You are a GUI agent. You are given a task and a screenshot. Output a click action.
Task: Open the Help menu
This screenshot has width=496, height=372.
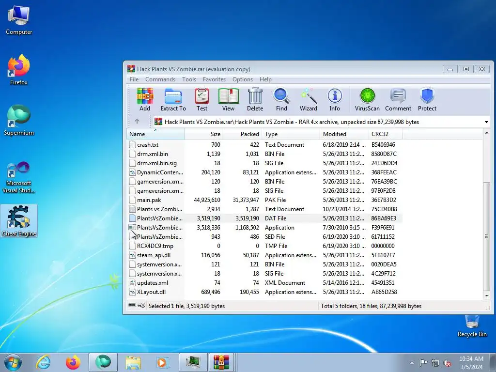(x=265, y=79)
